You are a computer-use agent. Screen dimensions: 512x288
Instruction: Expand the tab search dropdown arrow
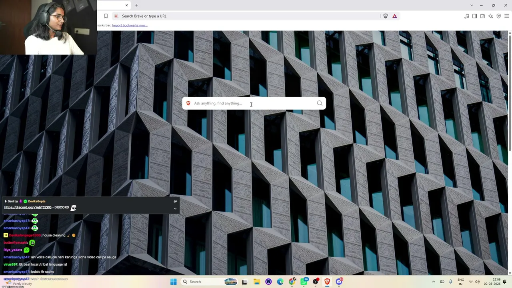click(472, 5)
